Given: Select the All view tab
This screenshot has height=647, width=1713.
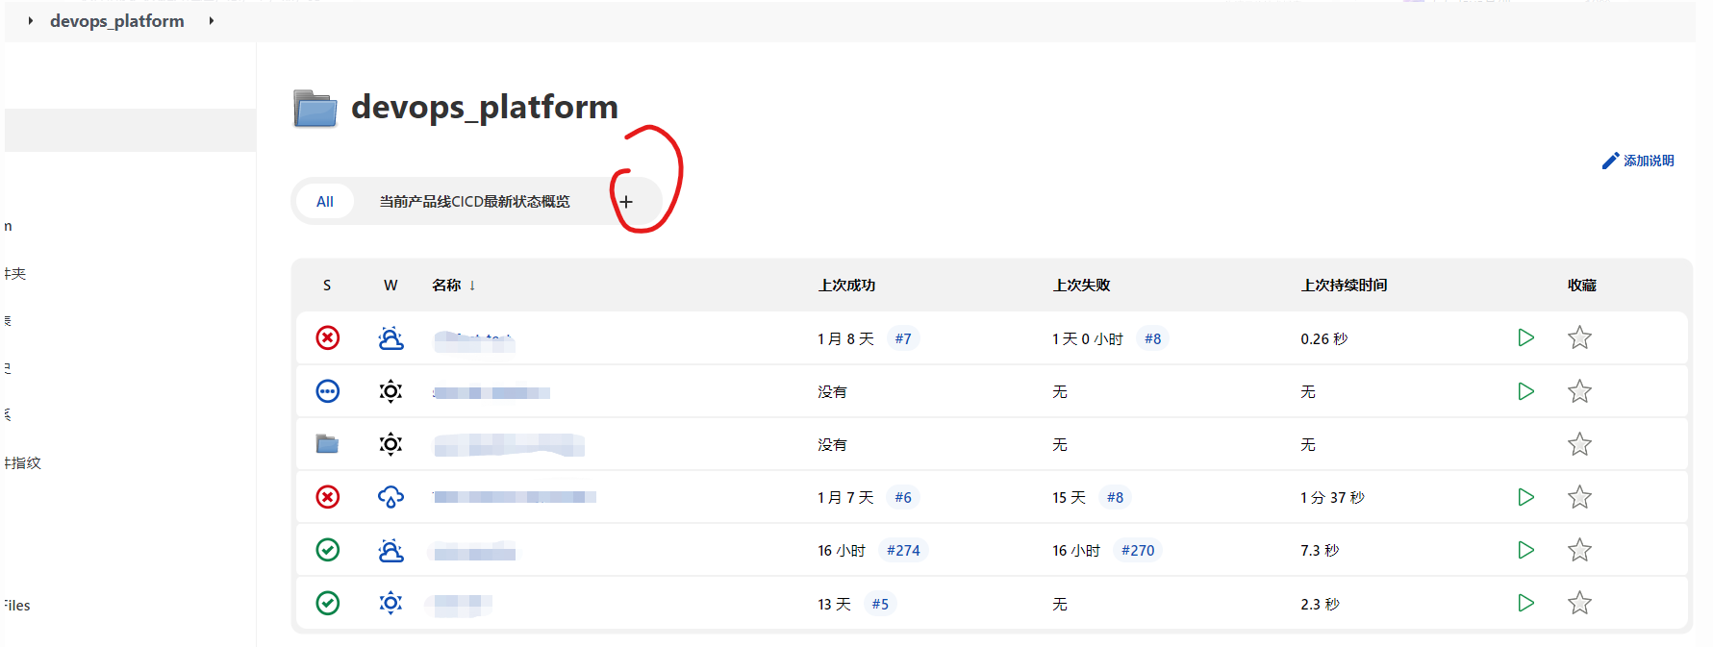Looking at the screenshot, I should tap(325, 202).
